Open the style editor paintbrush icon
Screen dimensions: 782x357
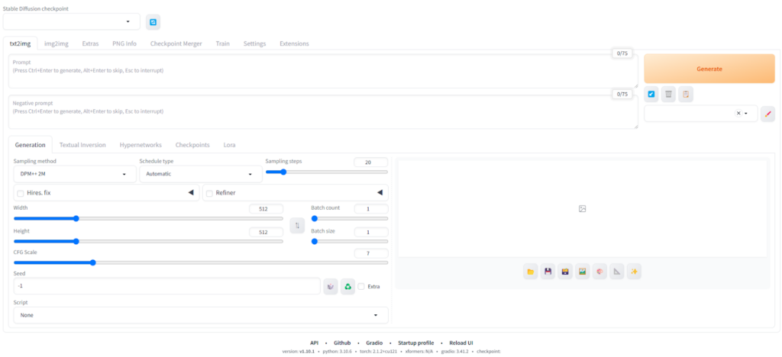767,114
